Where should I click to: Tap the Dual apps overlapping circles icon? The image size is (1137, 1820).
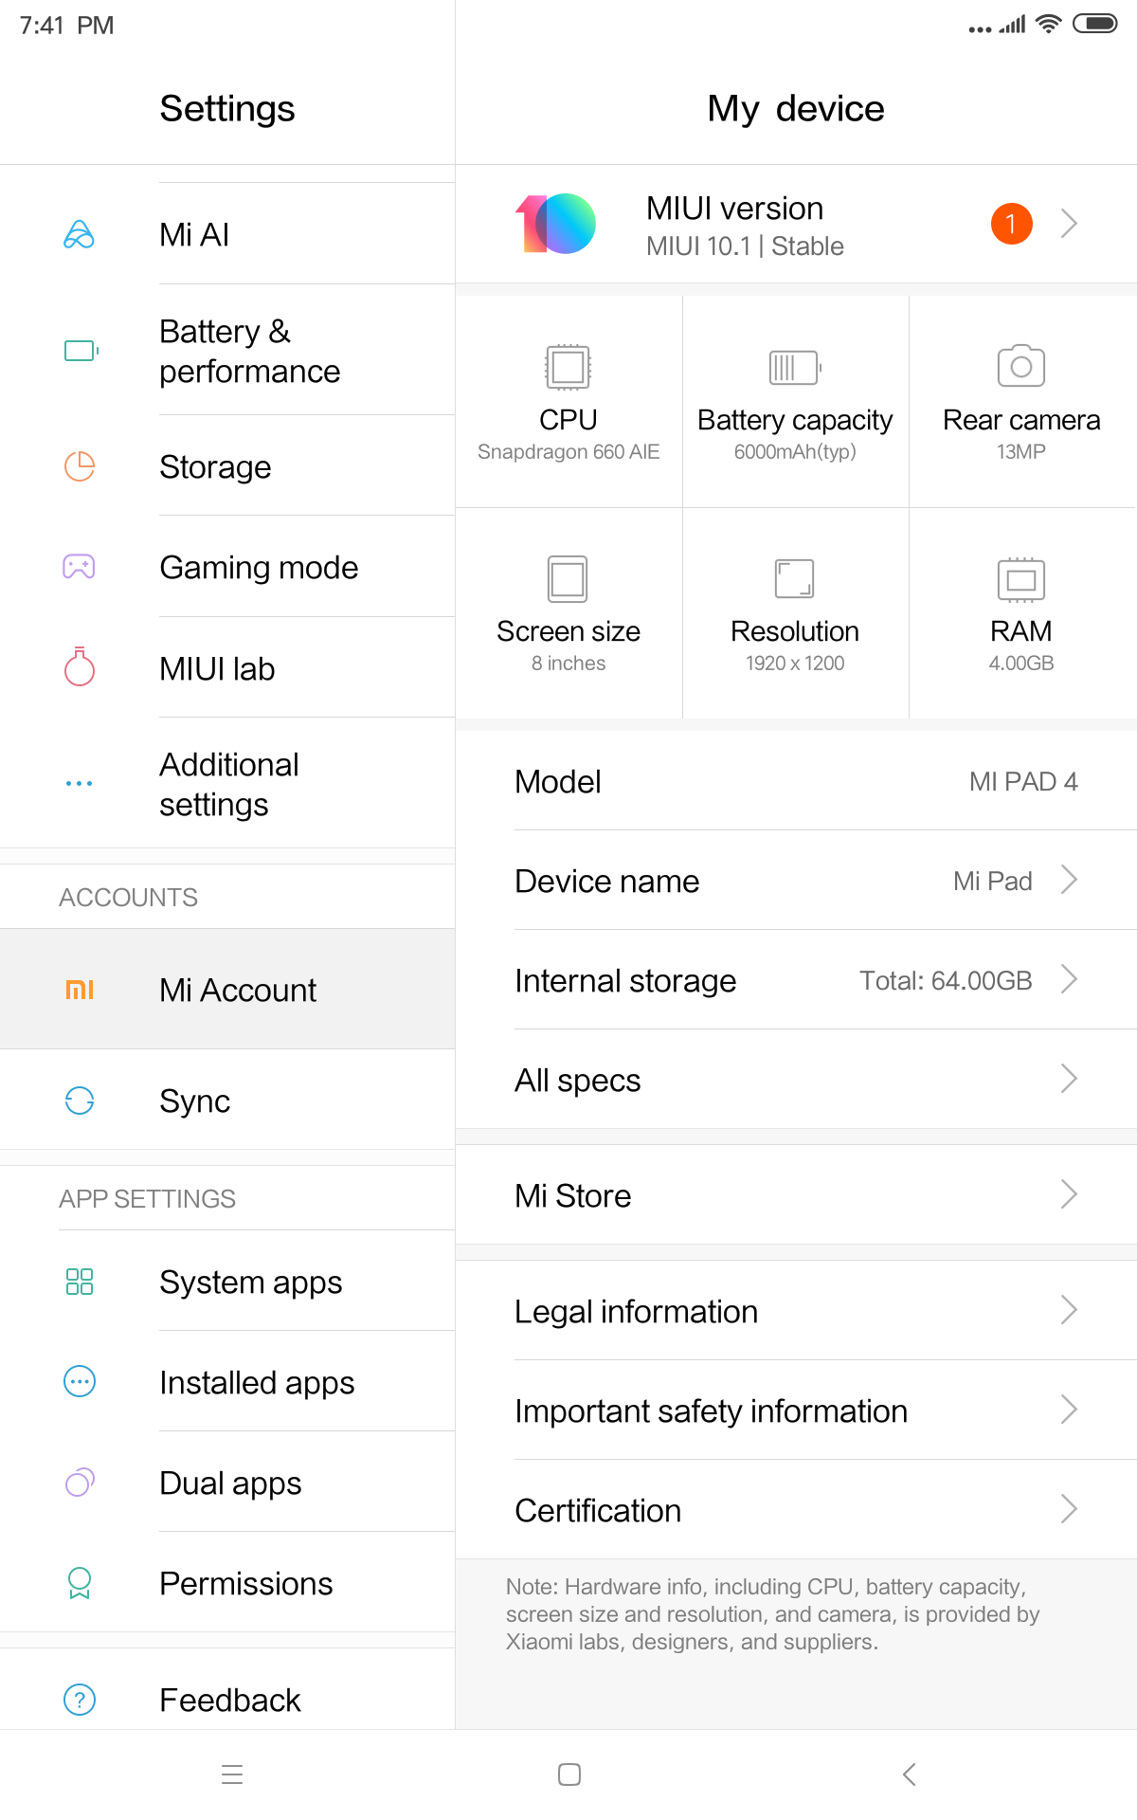click(x=80, y=1483)
